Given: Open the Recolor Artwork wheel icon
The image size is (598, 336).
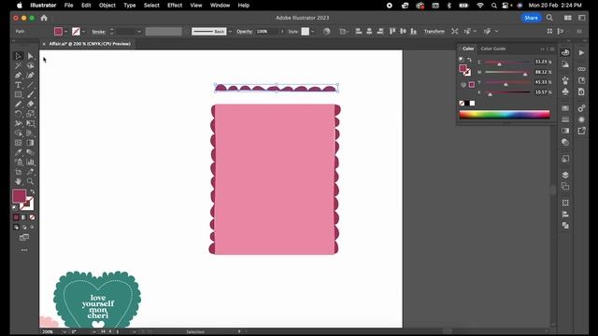Looking at the screenshot, I should pyautogui.click(x=327, y=32).
